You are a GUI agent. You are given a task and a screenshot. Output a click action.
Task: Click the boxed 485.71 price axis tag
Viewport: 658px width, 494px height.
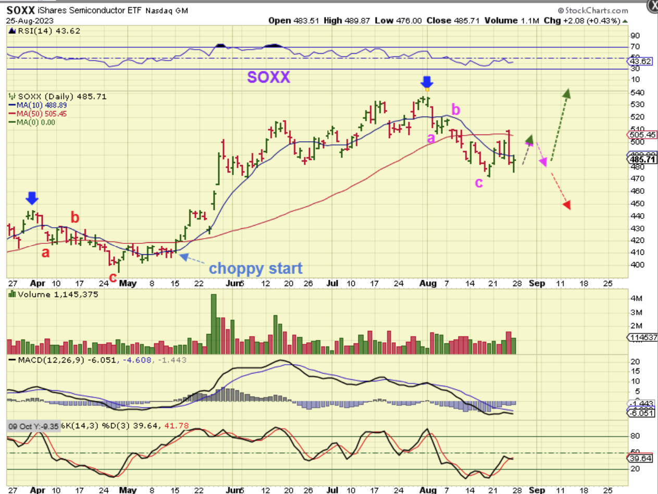pos(643,160)
